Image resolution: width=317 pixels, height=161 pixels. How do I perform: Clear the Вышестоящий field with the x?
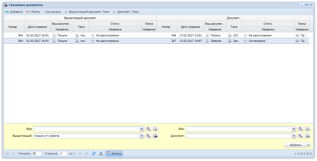(137, 136)
